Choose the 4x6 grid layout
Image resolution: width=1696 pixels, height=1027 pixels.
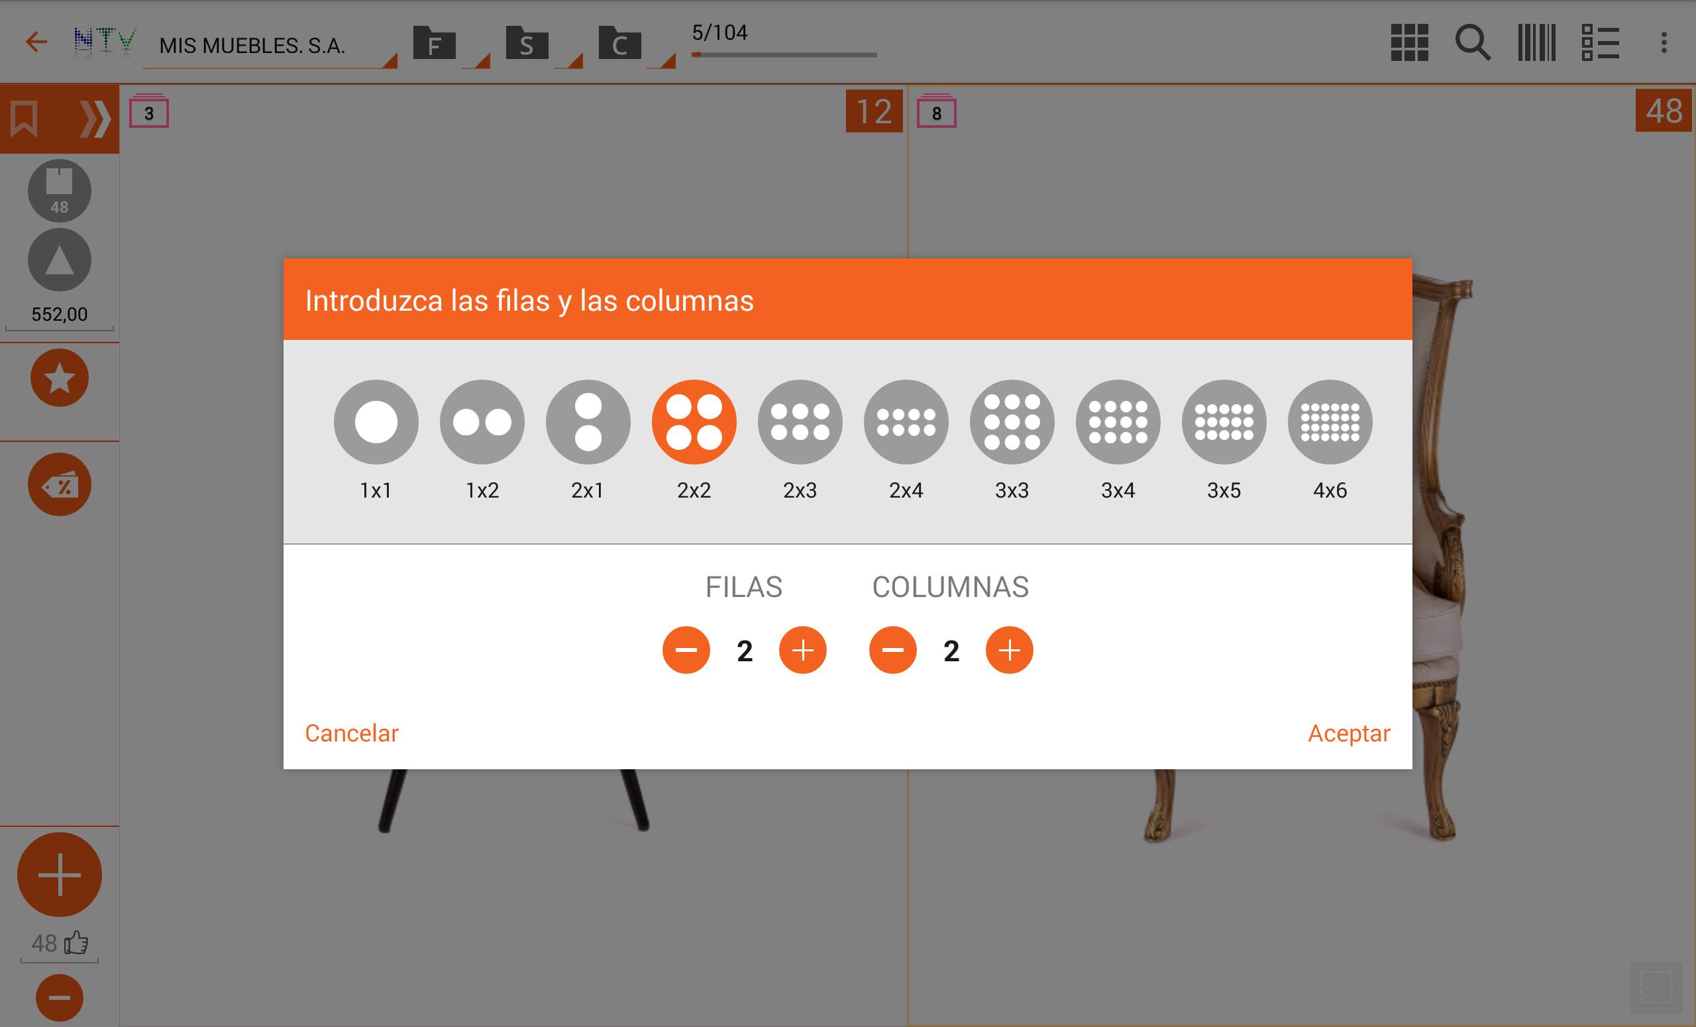tap(1330, 422)
